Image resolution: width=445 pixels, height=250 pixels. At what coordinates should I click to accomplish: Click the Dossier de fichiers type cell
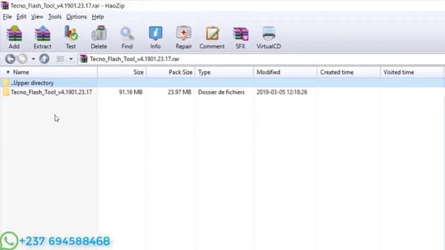pyautogui.click(x=221, y=92)
